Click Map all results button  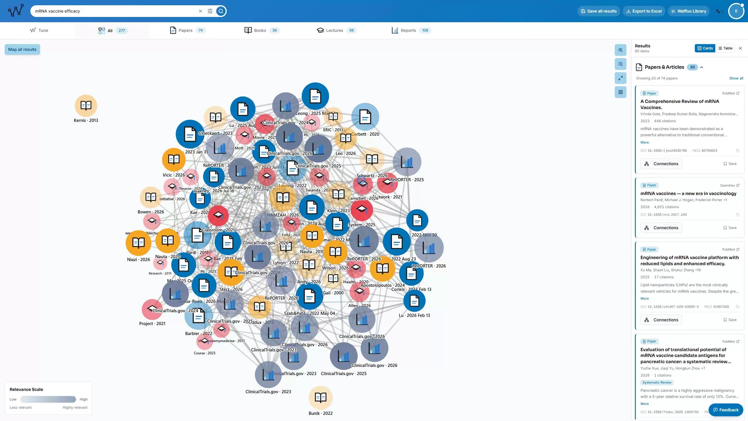pos(22,49)
